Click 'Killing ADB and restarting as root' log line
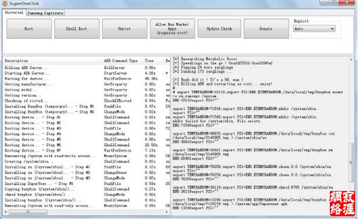 [x=223, y=84]
